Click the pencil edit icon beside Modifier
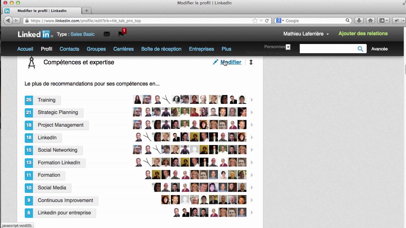The width and height of the screenshot is (406, 228). 216,62
